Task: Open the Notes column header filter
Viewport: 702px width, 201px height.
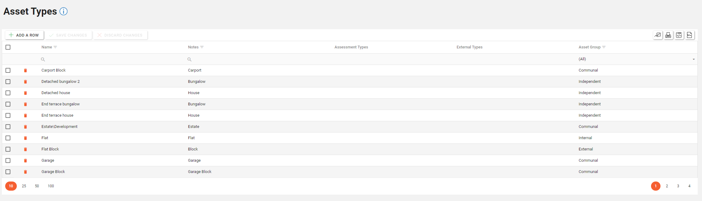Action: point(202,47)
